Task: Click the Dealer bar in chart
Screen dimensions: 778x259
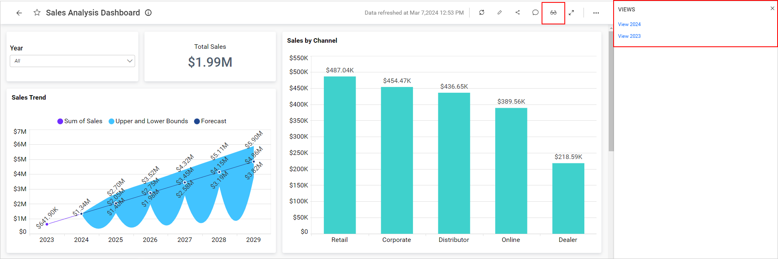Action: 568,198
